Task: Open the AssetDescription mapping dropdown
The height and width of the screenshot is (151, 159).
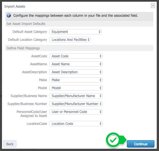Action: coord(76,72)
